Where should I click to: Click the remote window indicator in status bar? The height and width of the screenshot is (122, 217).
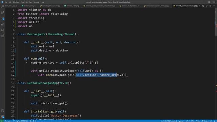2,121
